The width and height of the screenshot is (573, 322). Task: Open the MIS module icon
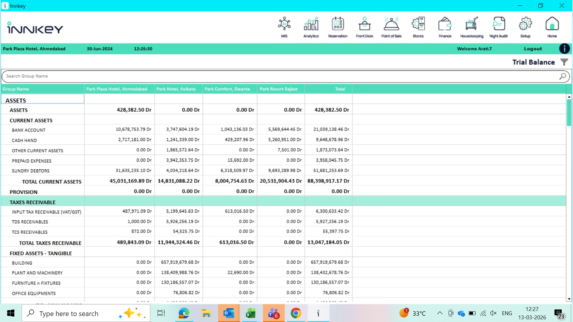[x=284, y=27]
